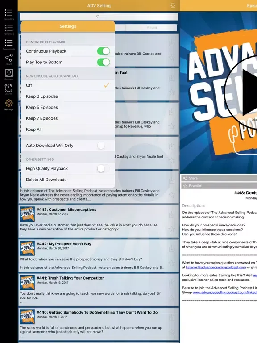Viewport: 257px width, 343px height.
Task: Click the Settings popover title bar
Action: [68, 26]
